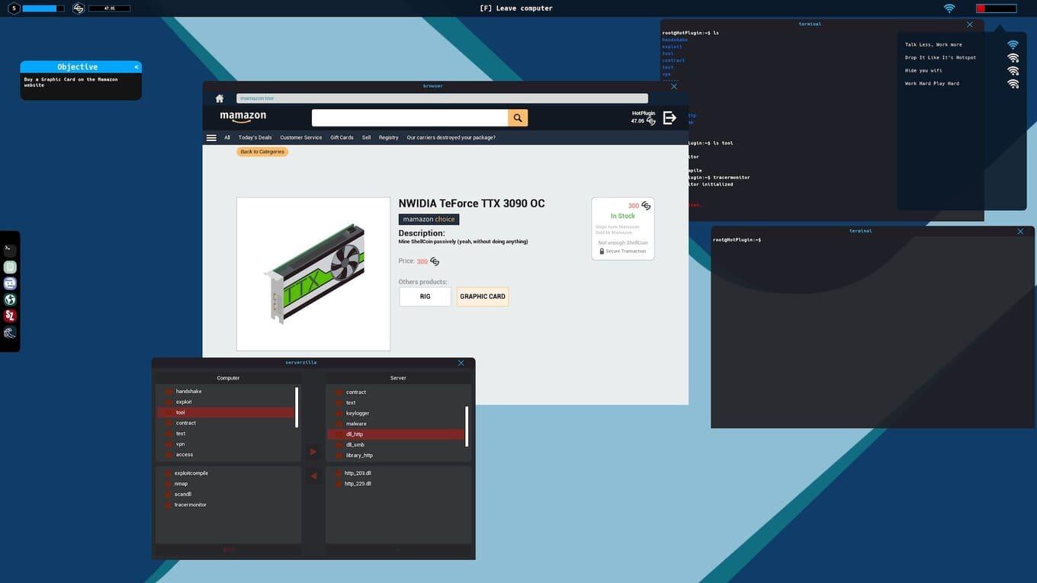Open Customer Service menu item
The height and width of the screenshot is (583, 1037).
(x=301, y=138)
